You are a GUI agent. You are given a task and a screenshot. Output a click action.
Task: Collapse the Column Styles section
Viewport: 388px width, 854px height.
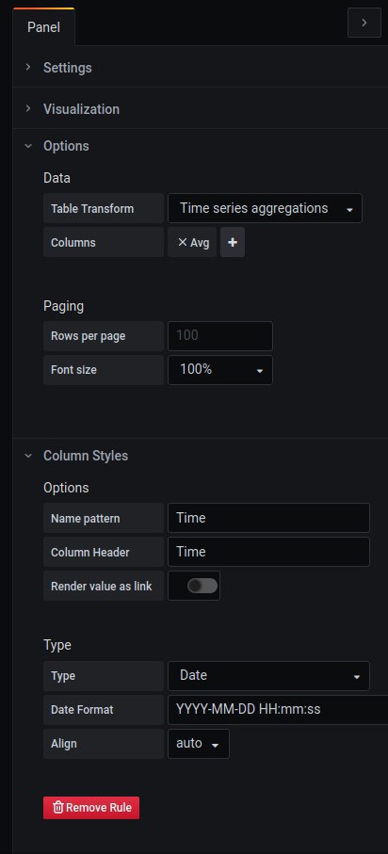click(86, 456)
